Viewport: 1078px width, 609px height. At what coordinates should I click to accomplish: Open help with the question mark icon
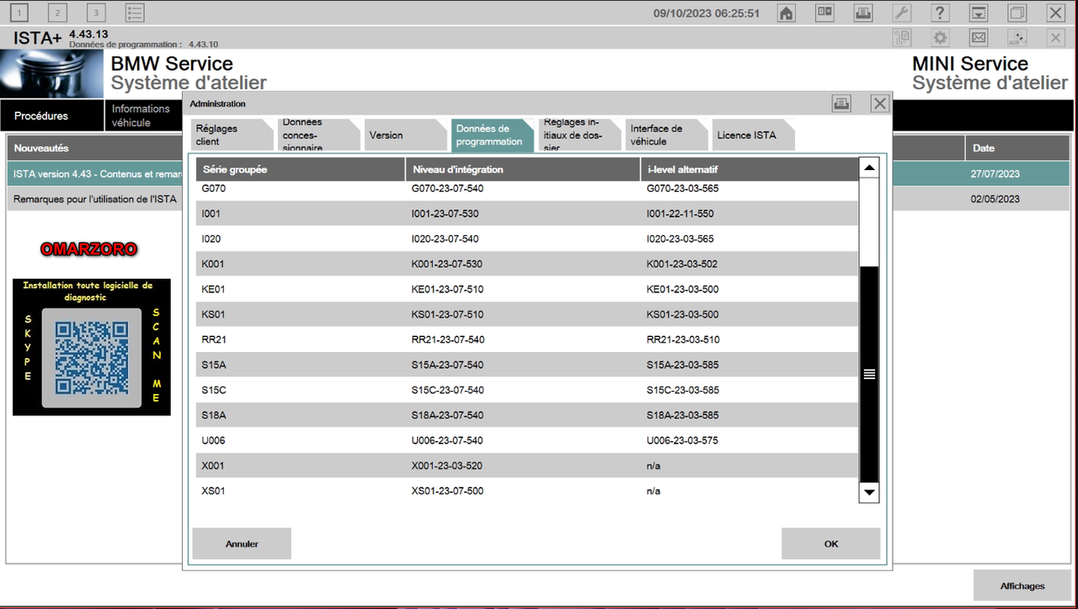(x=940, y=13)
